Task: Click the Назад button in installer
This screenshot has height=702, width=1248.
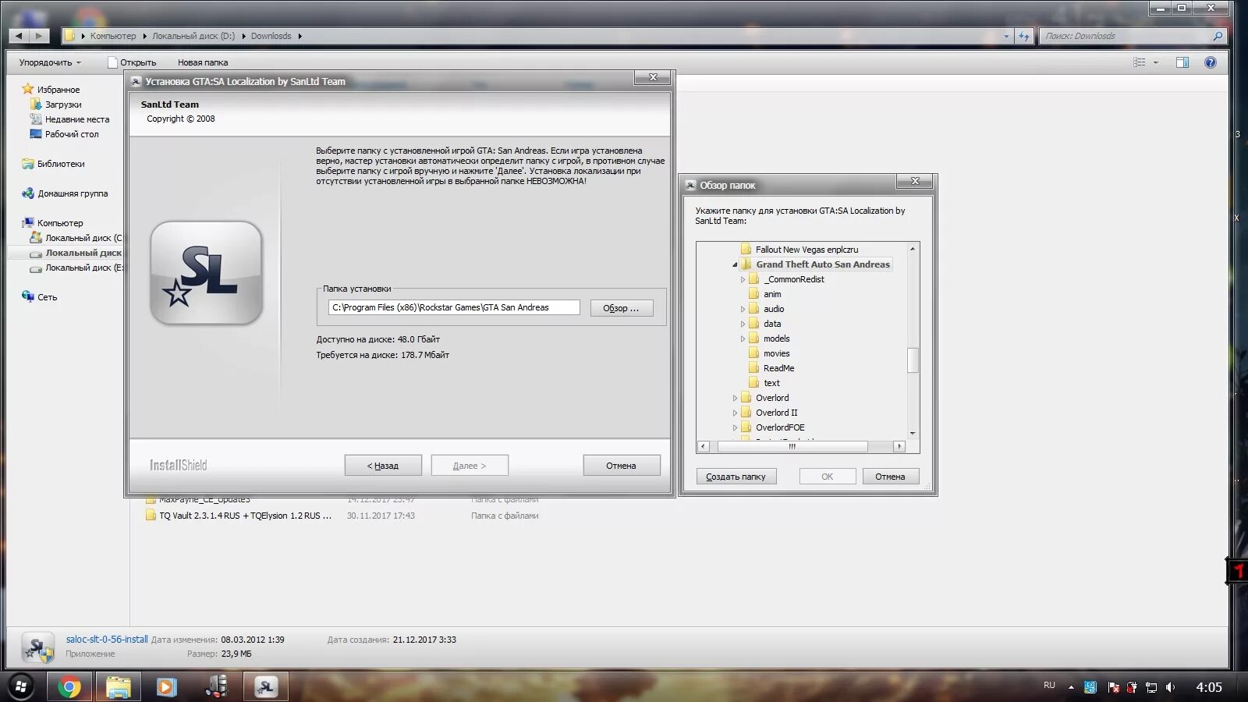Action: (x=383, y=466)
